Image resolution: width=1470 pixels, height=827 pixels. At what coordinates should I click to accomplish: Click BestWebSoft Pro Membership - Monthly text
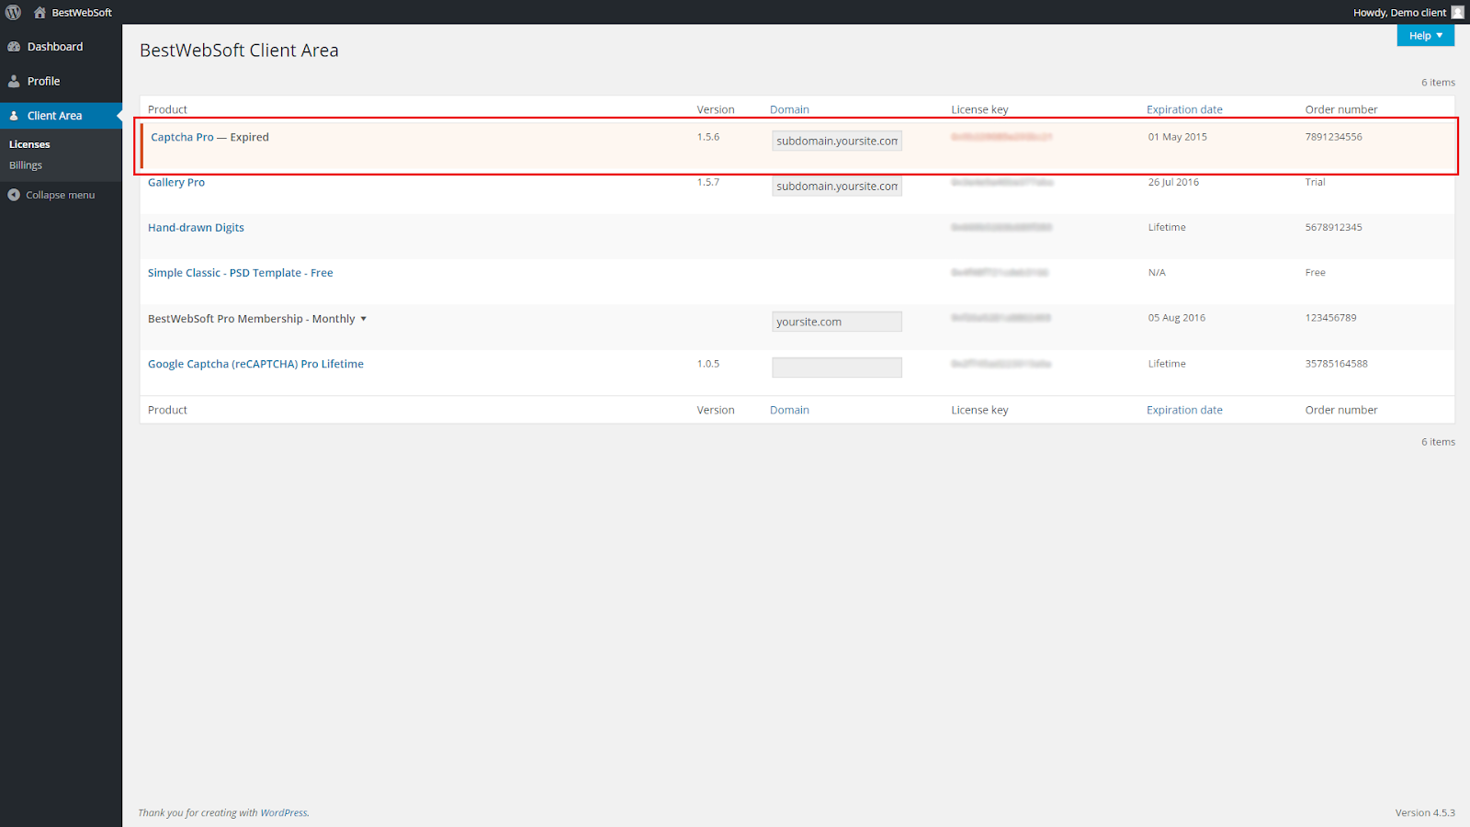pos(251,319)
